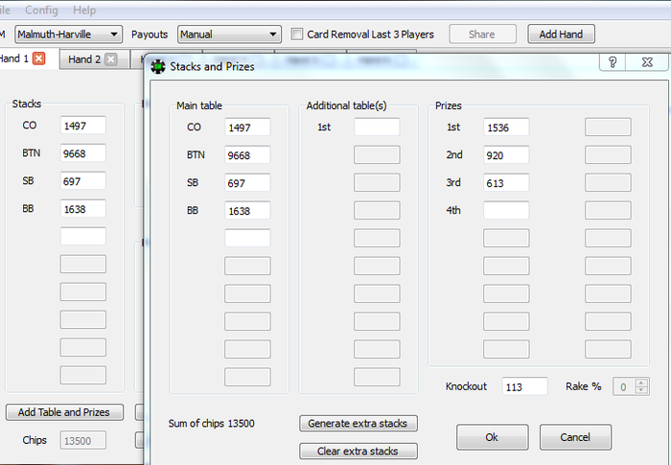Open the Malmuth-Harville model dropdown
Screen dimensions: 671x465
(68, 34)
